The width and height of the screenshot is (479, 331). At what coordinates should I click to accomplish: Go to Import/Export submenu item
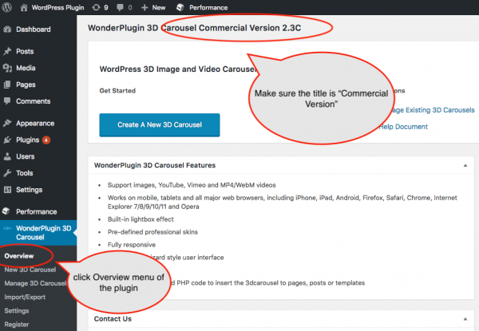coord(26,297)
